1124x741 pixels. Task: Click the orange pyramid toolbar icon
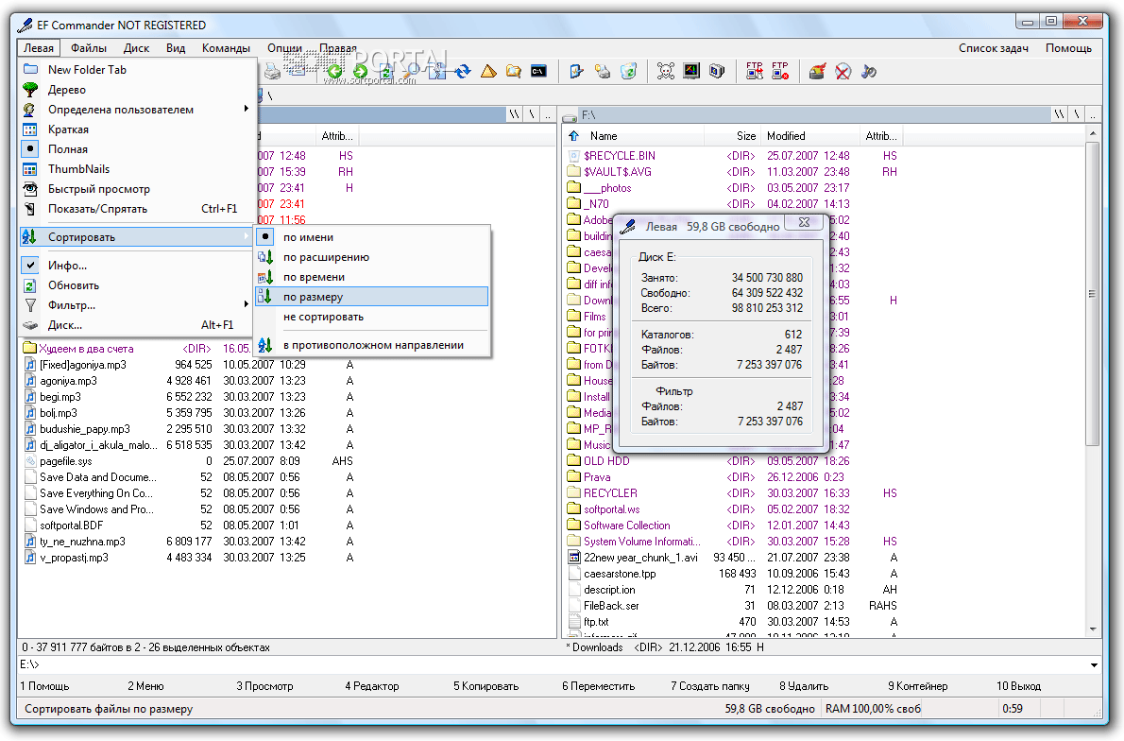point(488,71)
